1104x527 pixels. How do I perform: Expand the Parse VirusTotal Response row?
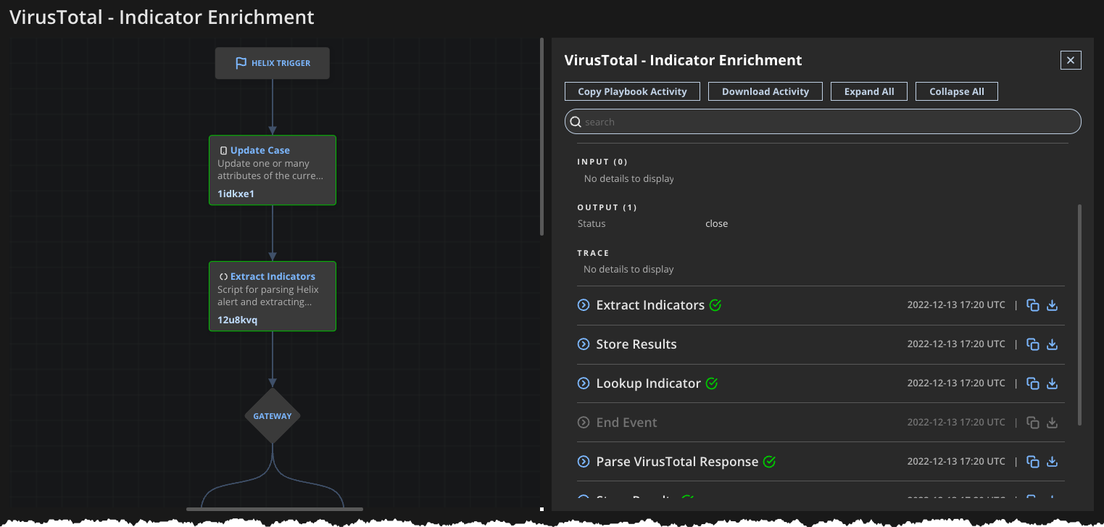584,462
